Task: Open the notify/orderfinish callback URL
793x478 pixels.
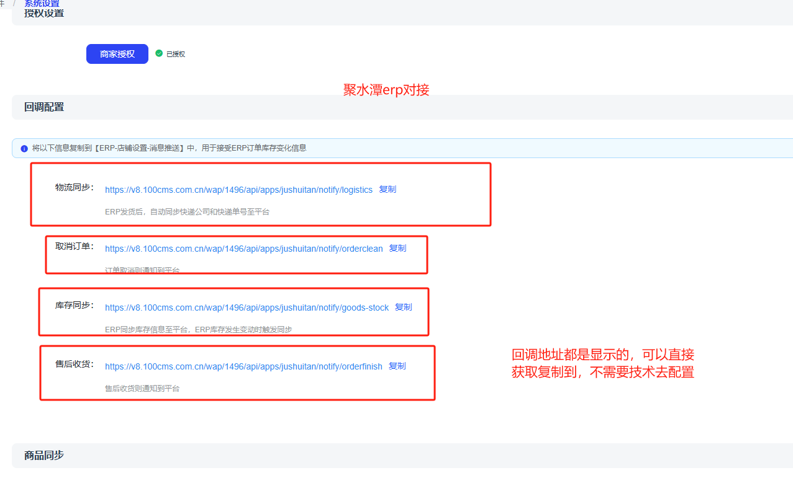Action: tap(243, 366)
